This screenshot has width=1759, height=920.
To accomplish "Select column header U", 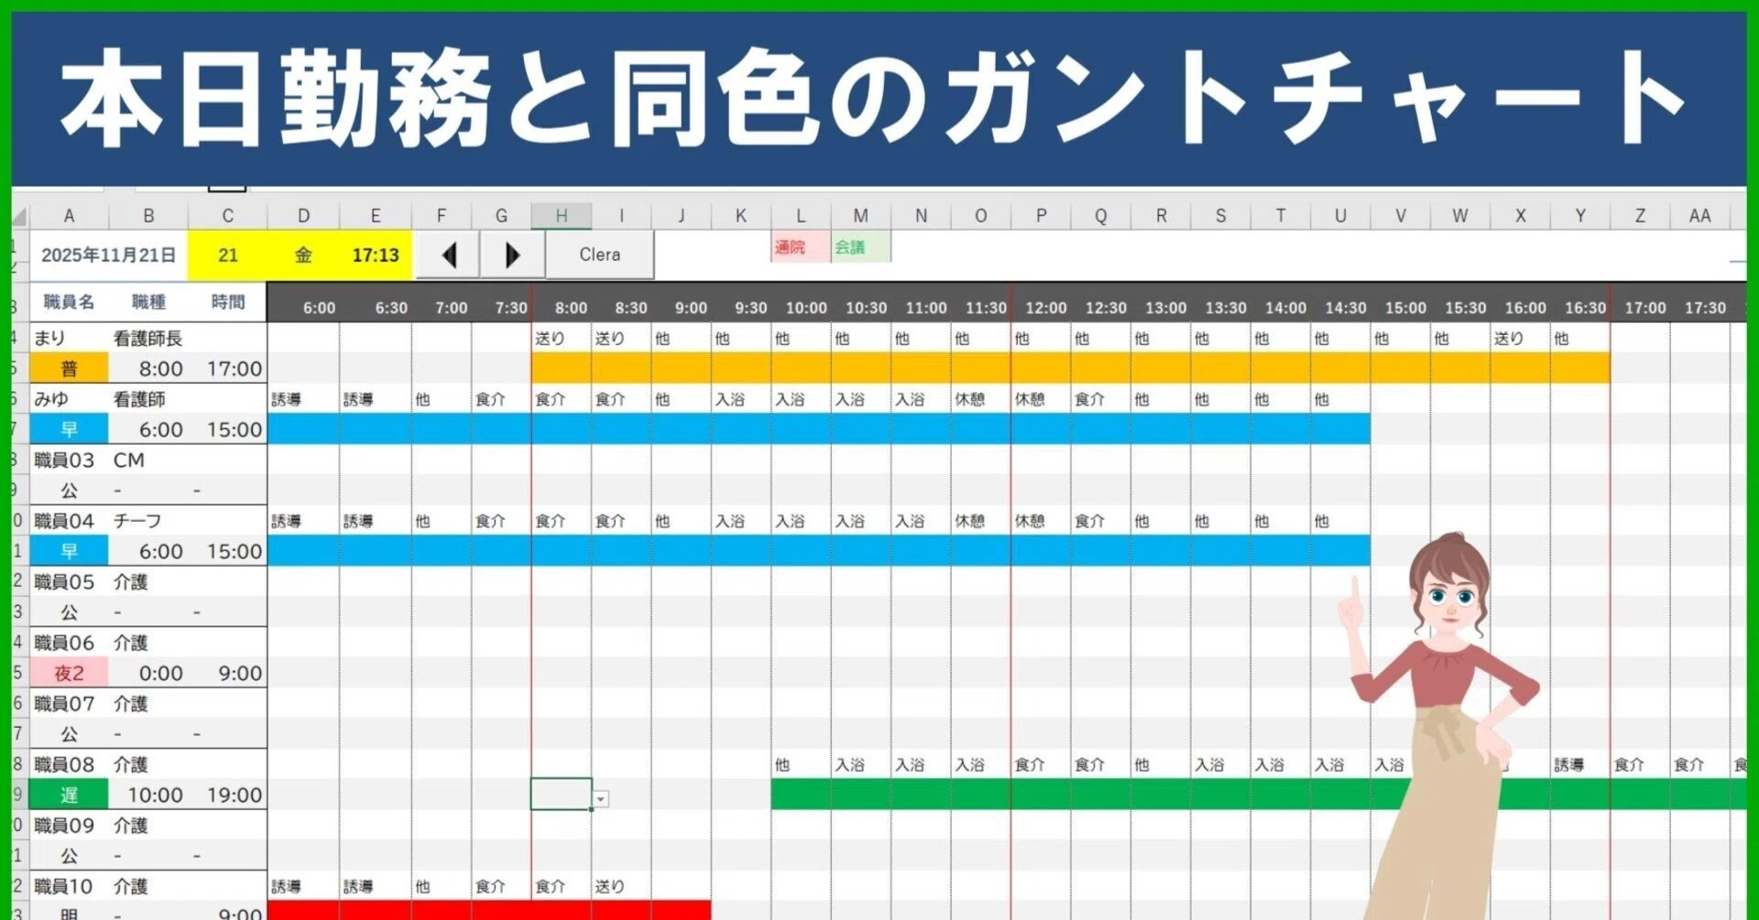I will [1340, 216].
